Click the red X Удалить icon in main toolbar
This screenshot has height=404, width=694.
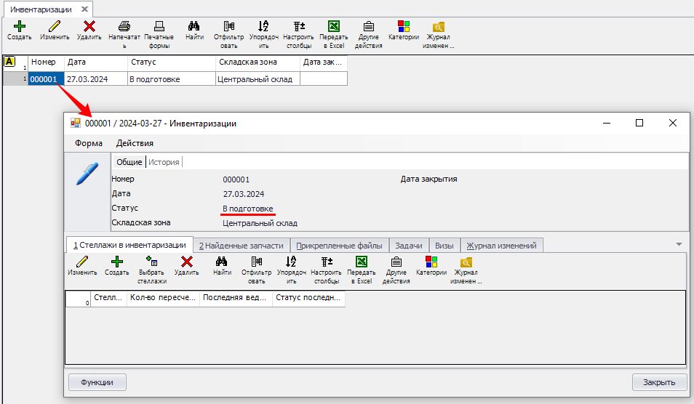[89, 26]
